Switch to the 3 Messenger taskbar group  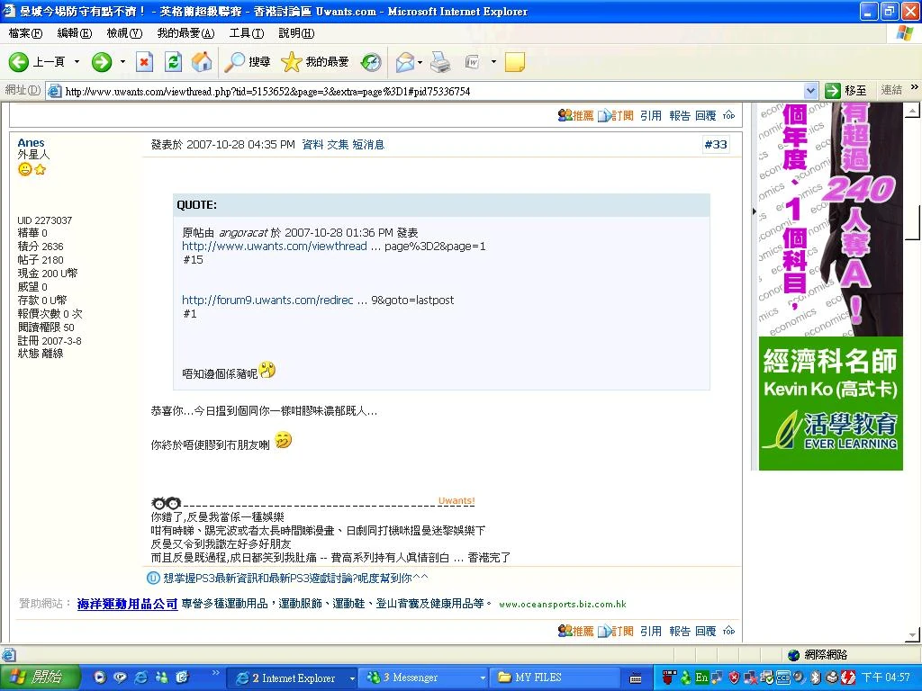(x=425, y=678)
